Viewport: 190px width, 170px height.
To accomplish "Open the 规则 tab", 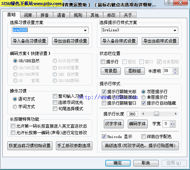I will coord(78,15).
